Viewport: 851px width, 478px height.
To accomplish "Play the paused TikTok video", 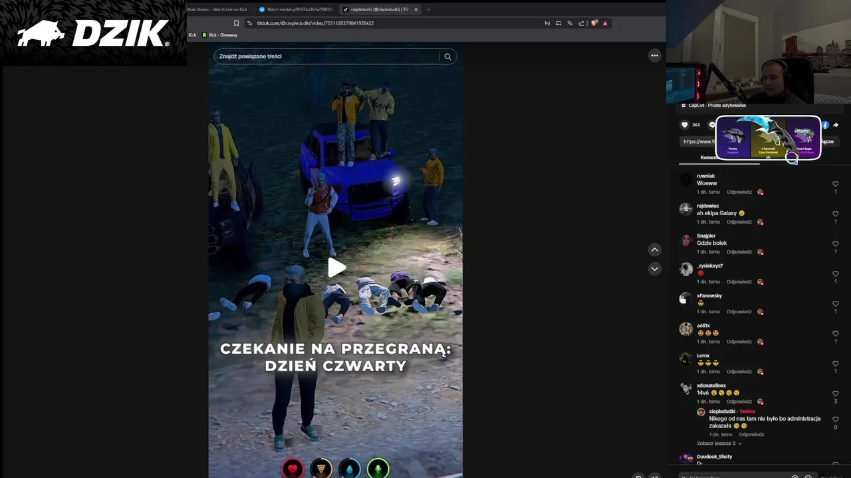I will 336,268.
